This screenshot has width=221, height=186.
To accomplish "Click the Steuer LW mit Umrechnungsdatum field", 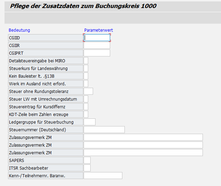I will tap(86, 99).
